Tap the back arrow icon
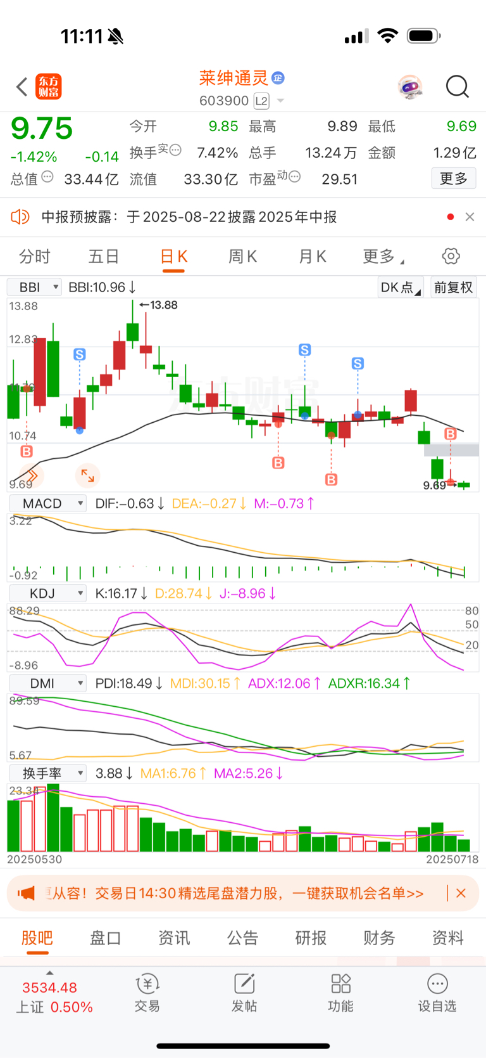The height and width of the screenshot is (1058, 486). tap(22, 87)
